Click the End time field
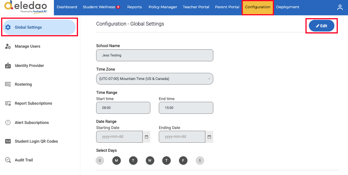This screenshot has width=348, height=175. [186, 108]
